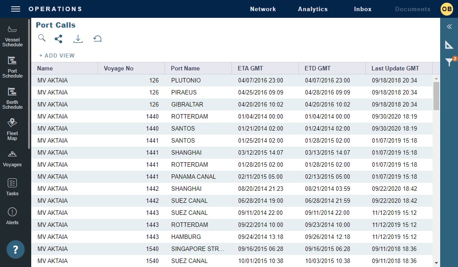
Task: Expand the right panel chevron
Action: pos(449,27)
